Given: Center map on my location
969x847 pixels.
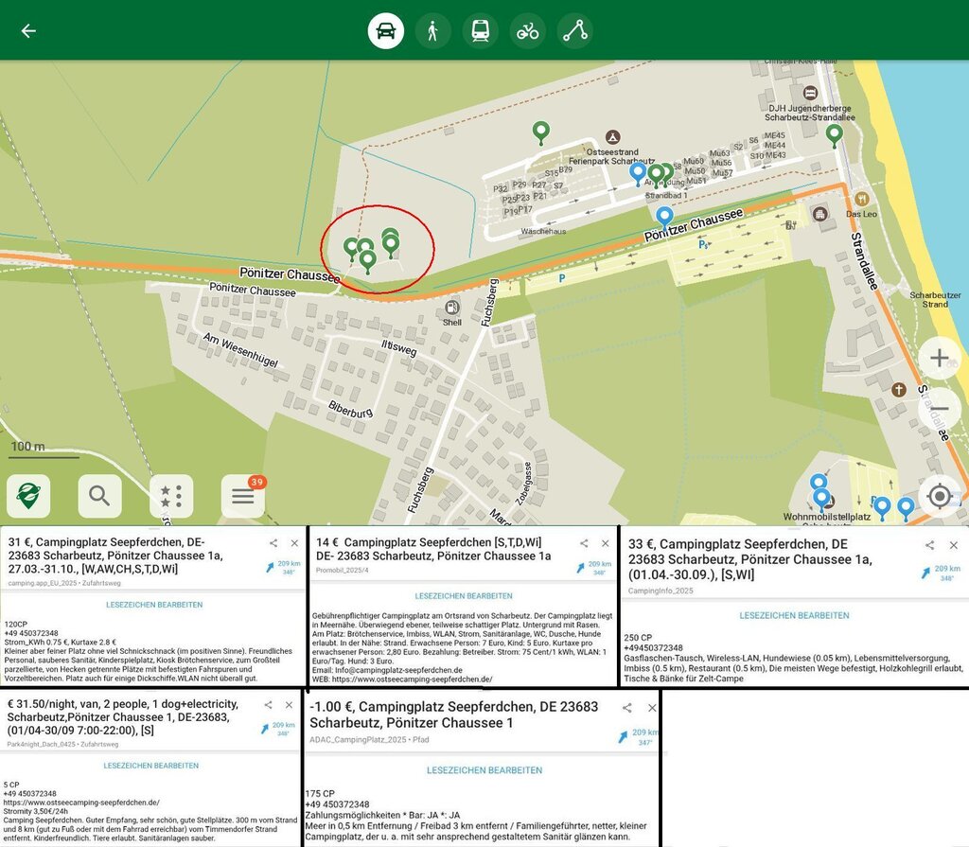Looking at the screenshot, I should click(x=940, y=496).
